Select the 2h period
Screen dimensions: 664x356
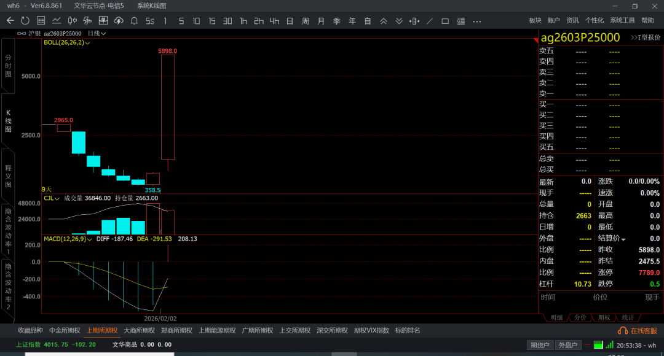(259, 21)
